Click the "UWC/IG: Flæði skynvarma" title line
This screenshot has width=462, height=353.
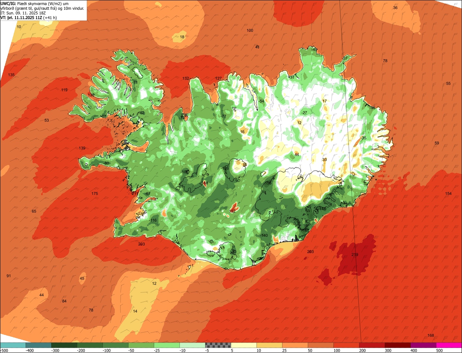35,3
